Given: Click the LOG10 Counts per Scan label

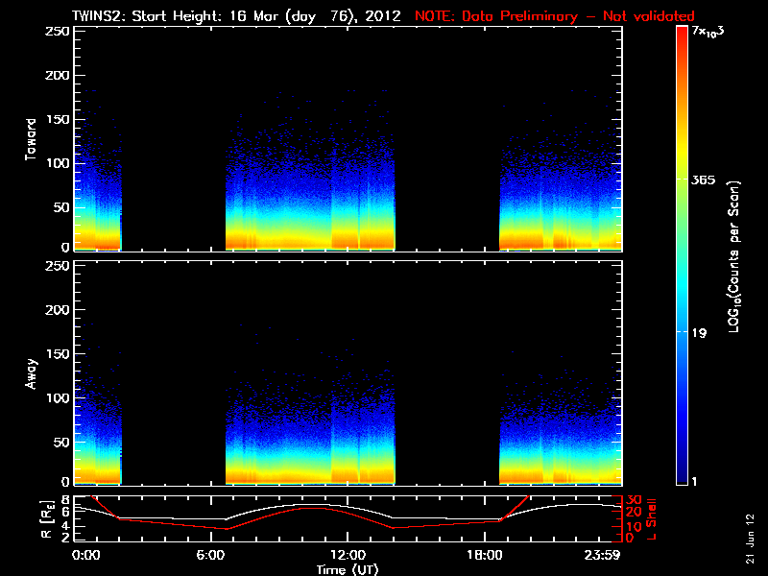Looking at the screenshot, I should point(734,256).
